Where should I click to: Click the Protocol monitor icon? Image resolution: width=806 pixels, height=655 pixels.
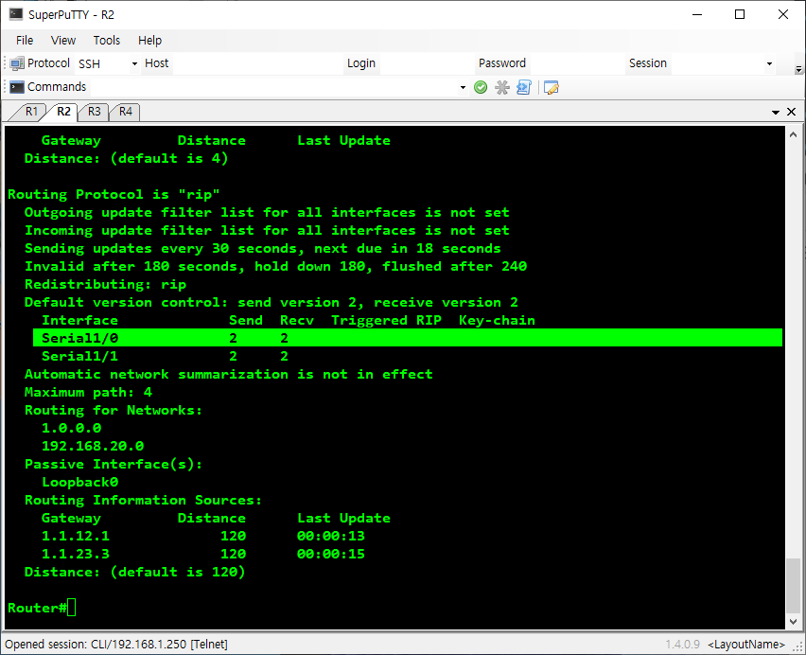point(17,63)
